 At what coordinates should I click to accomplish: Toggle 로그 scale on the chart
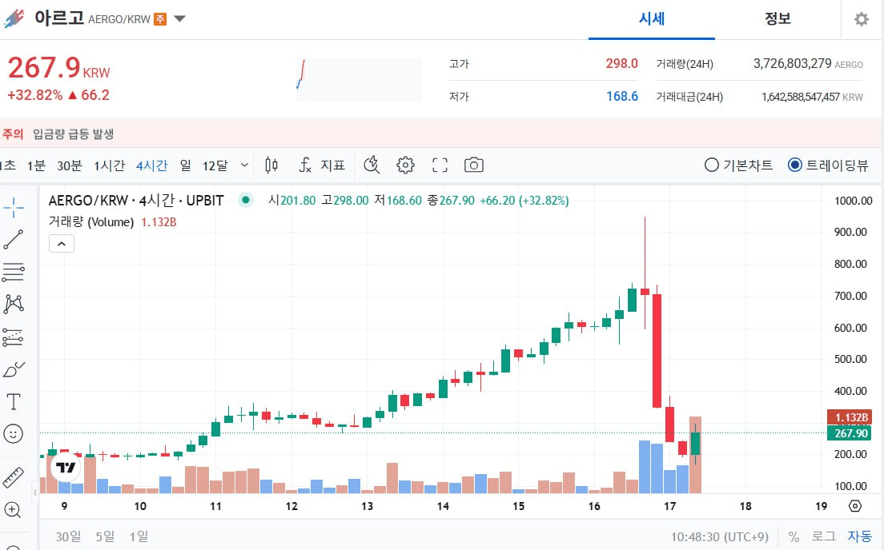[823, 536]
